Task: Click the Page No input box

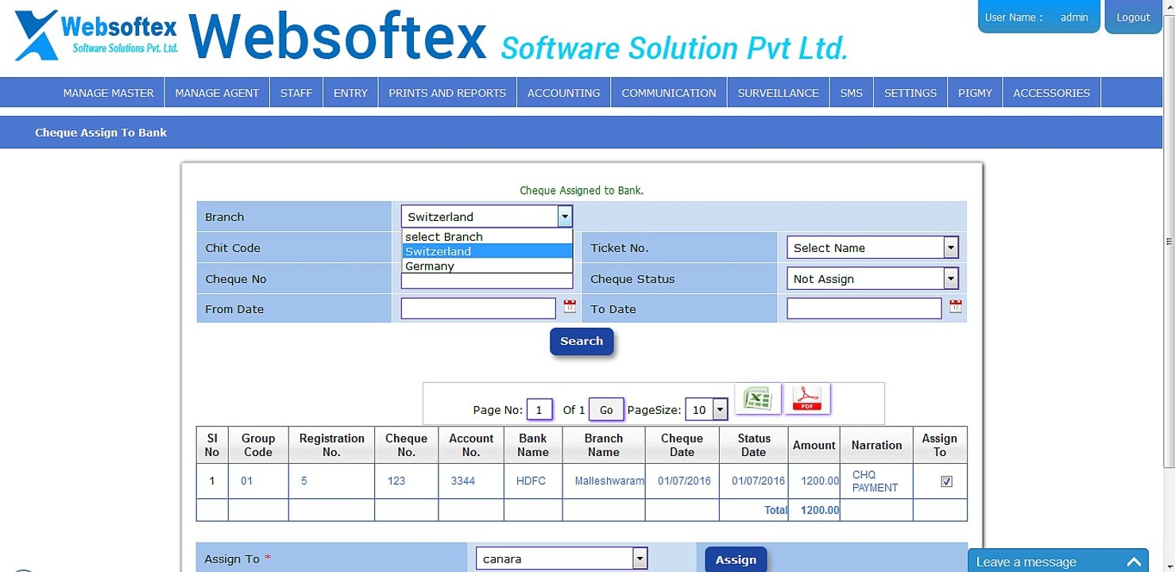Action: click(x=539, y=410)
